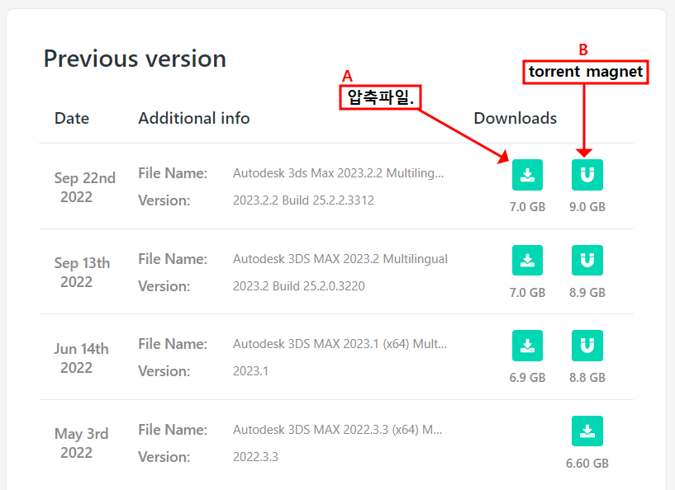Click the '6.9 GB' size label
Screen dimensions: 675x490
[x=527, y=377]
